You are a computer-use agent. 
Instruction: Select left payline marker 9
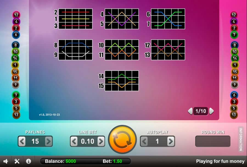16,85
